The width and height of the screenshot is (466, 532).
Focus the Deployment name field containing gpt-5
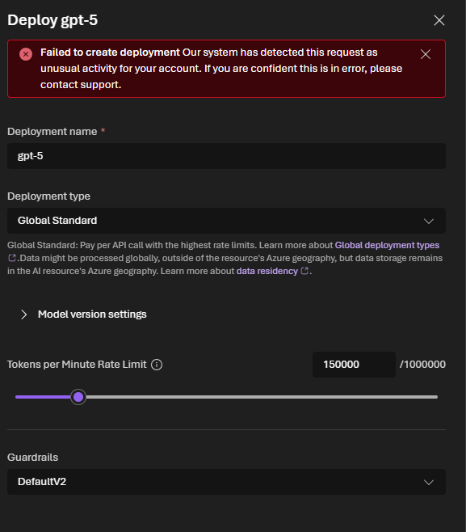click(226, 156)
